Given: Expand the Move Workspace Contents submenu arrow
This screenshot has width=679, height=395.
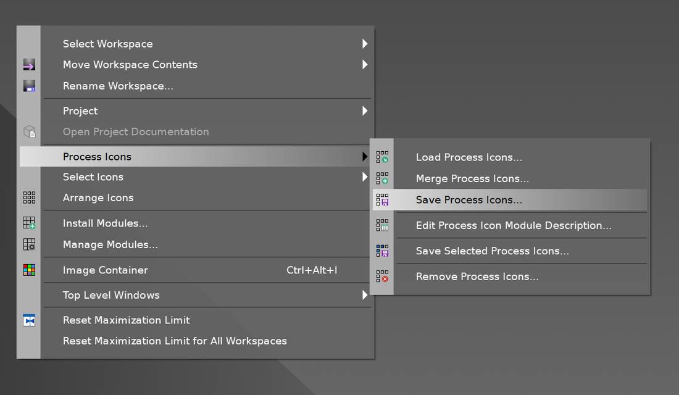Looking at the screenshot, I should coord(365,65).
